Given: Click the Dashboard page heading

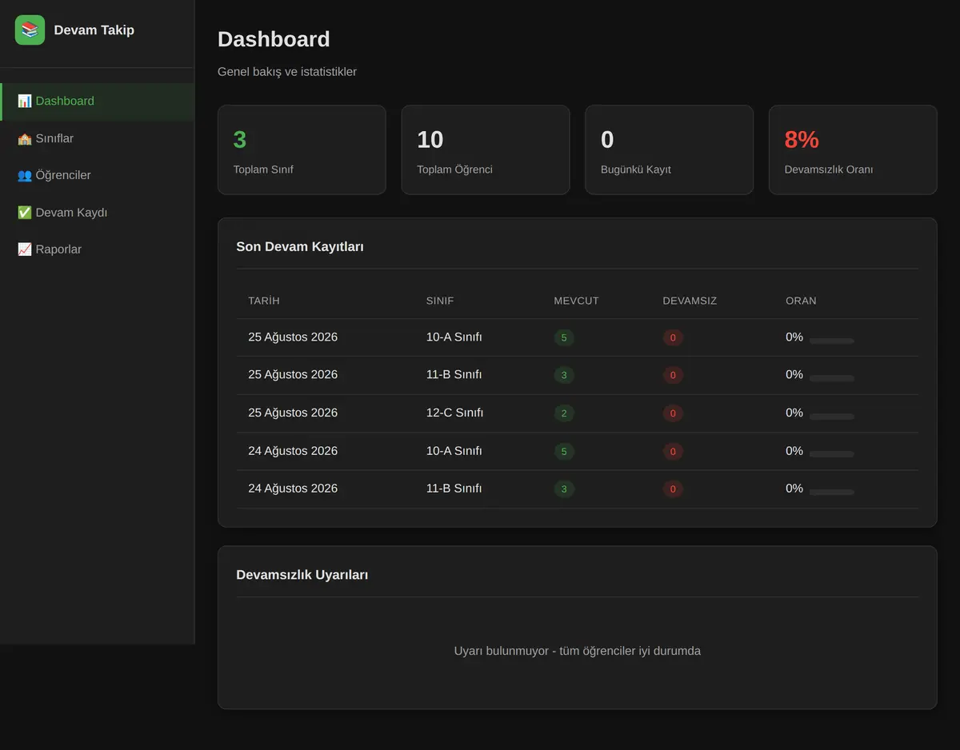Looking at the screenshot, I should [274, 39].
